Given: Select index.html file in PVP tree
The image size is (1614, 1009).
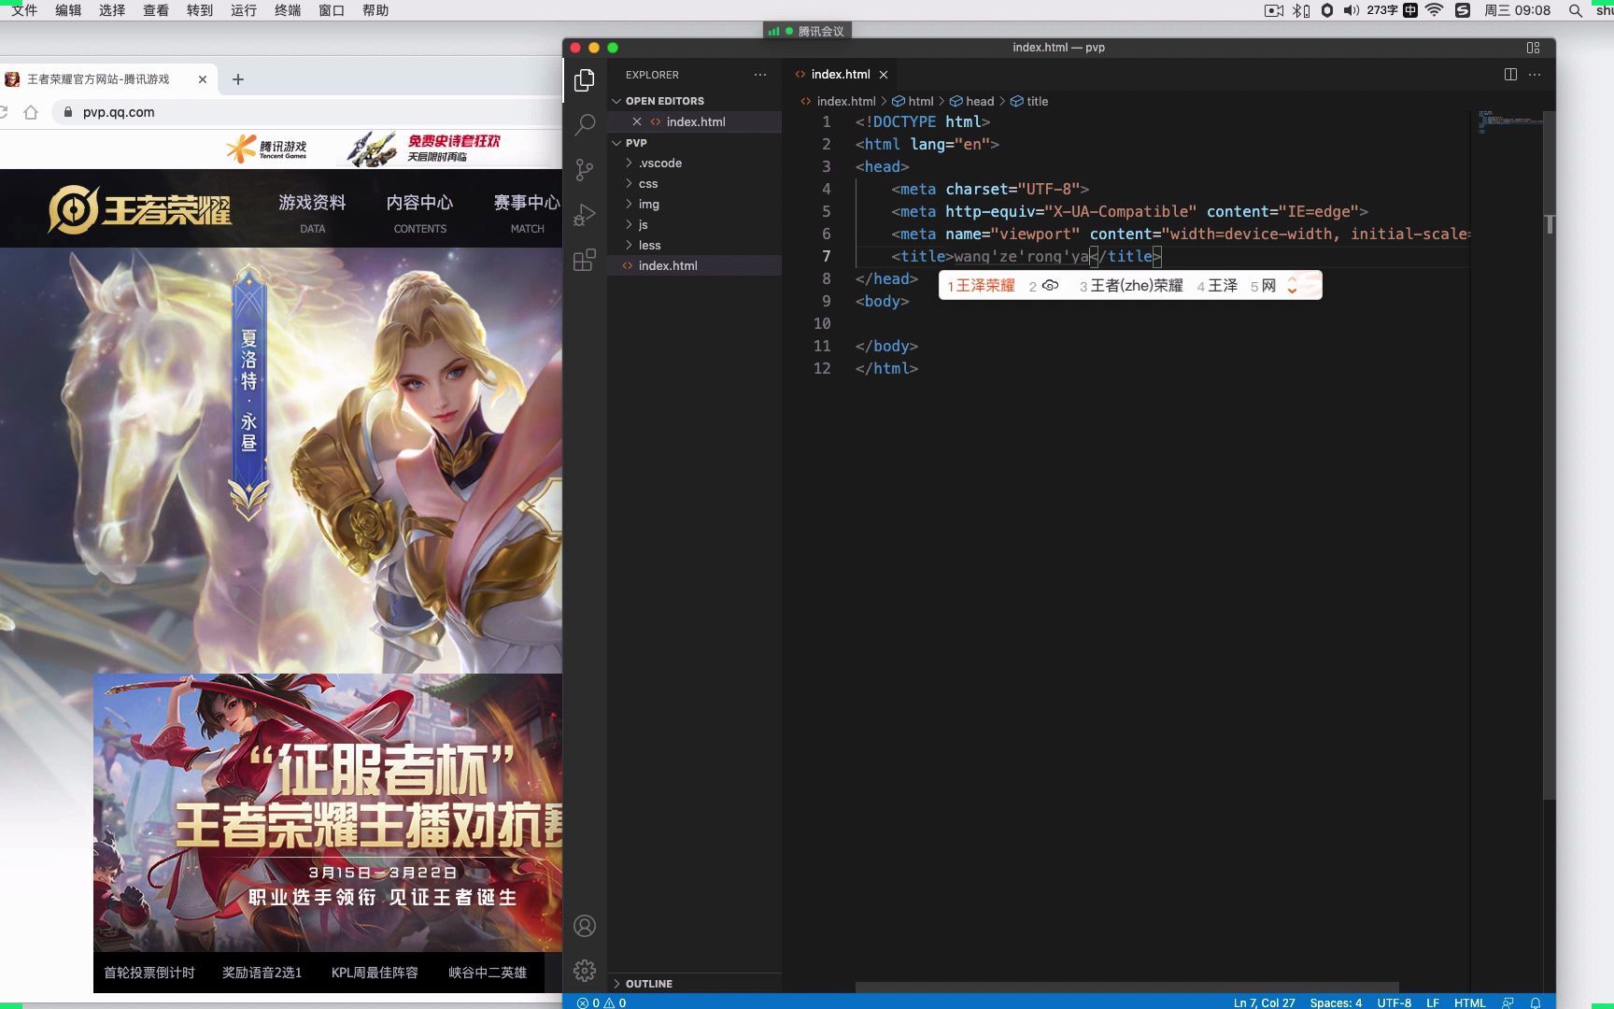Looking at the screenshot, I should pyautogui.click(x=694, y=266).
